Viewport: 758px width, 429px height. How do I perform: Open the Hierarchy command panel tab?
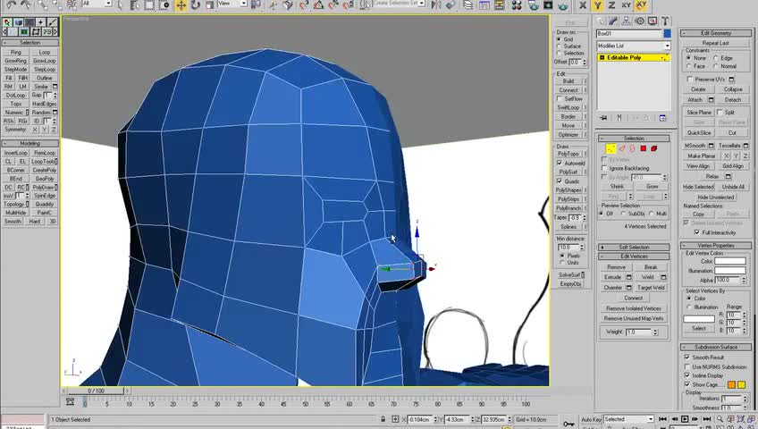click(x=625, y=21)
